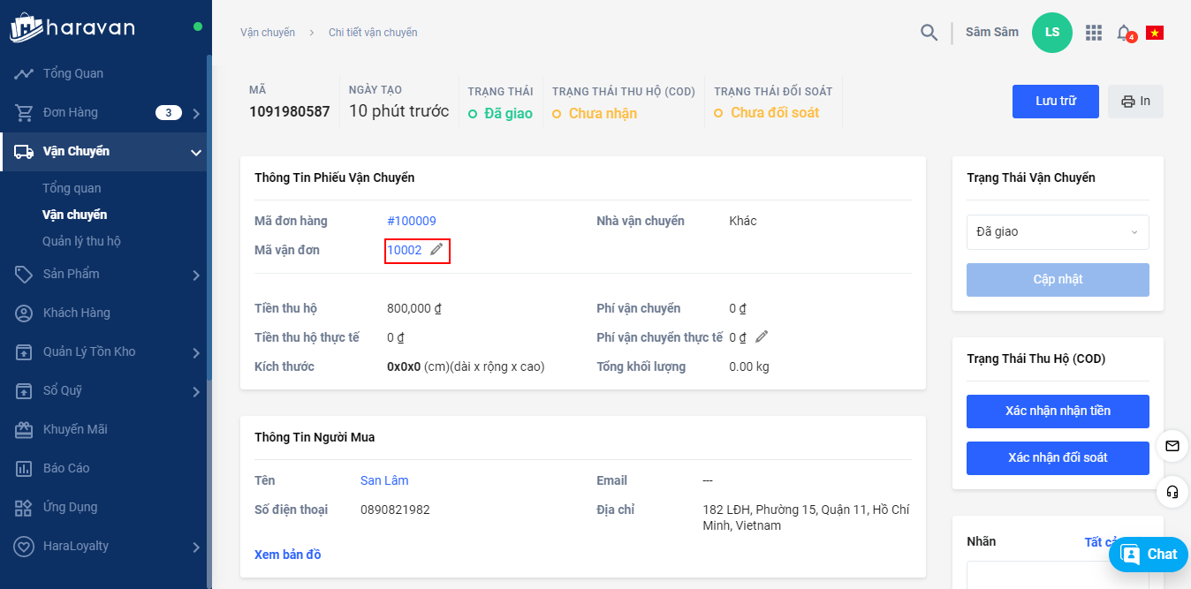
Task: Edit tracking code pencil icon
Action: [436, 250]
